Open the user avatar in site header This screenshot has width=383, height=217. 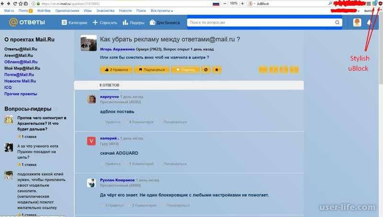tap(357, 22)
